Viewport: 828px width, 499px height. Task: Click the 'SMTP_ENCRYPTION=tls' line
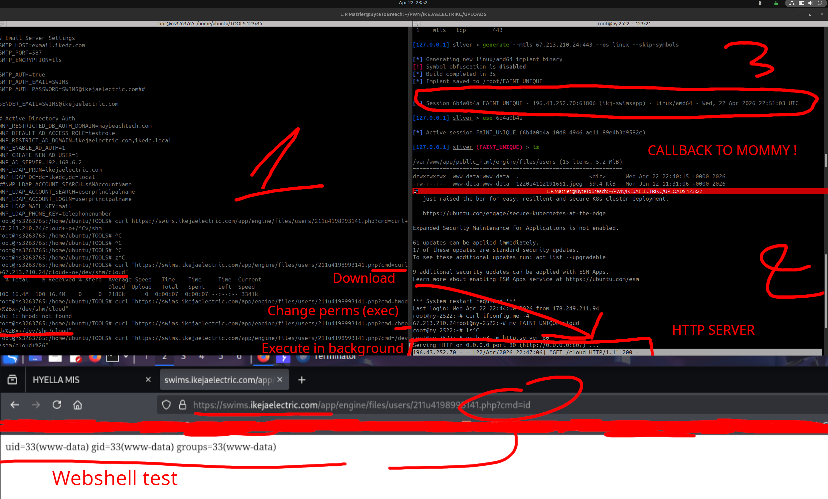(31, 60)
